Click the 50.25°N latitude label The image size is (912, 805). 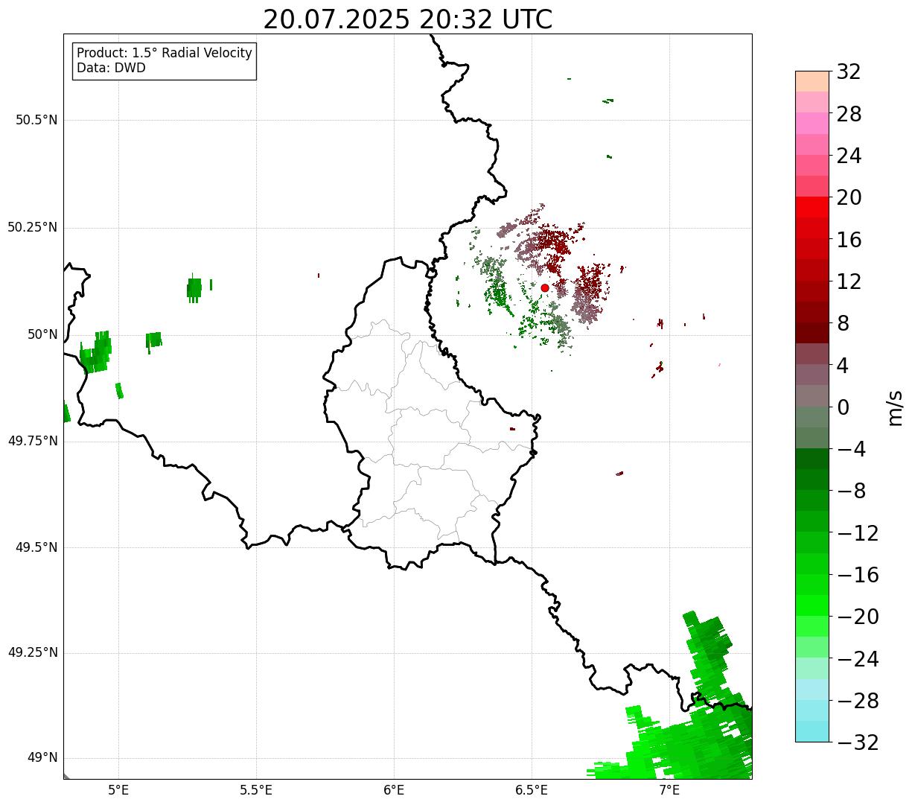pos(33,227)
